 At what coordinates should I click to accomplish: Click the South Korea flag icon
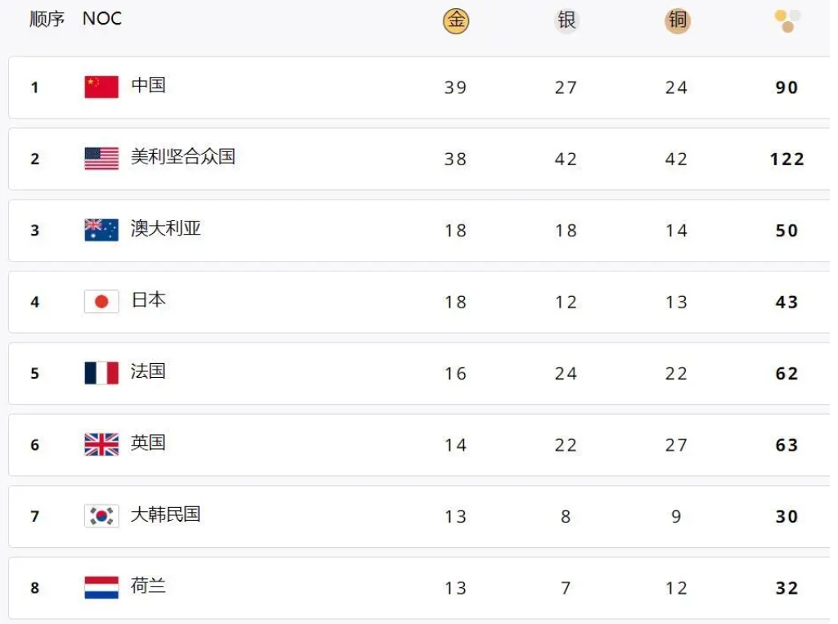click(101, 516)
